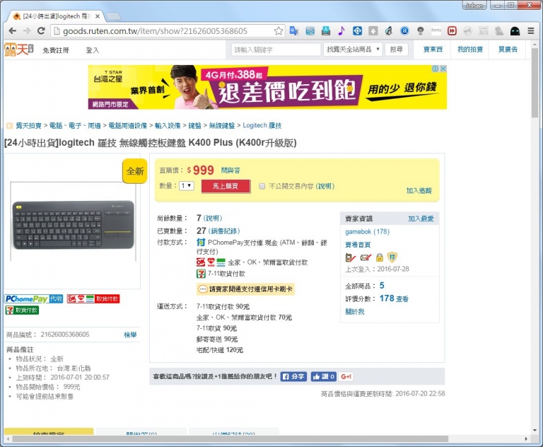The height and width of the screenshot is (447, 543).
Task: Open the fonts extension icon
Action: click(x=436, y=31)
